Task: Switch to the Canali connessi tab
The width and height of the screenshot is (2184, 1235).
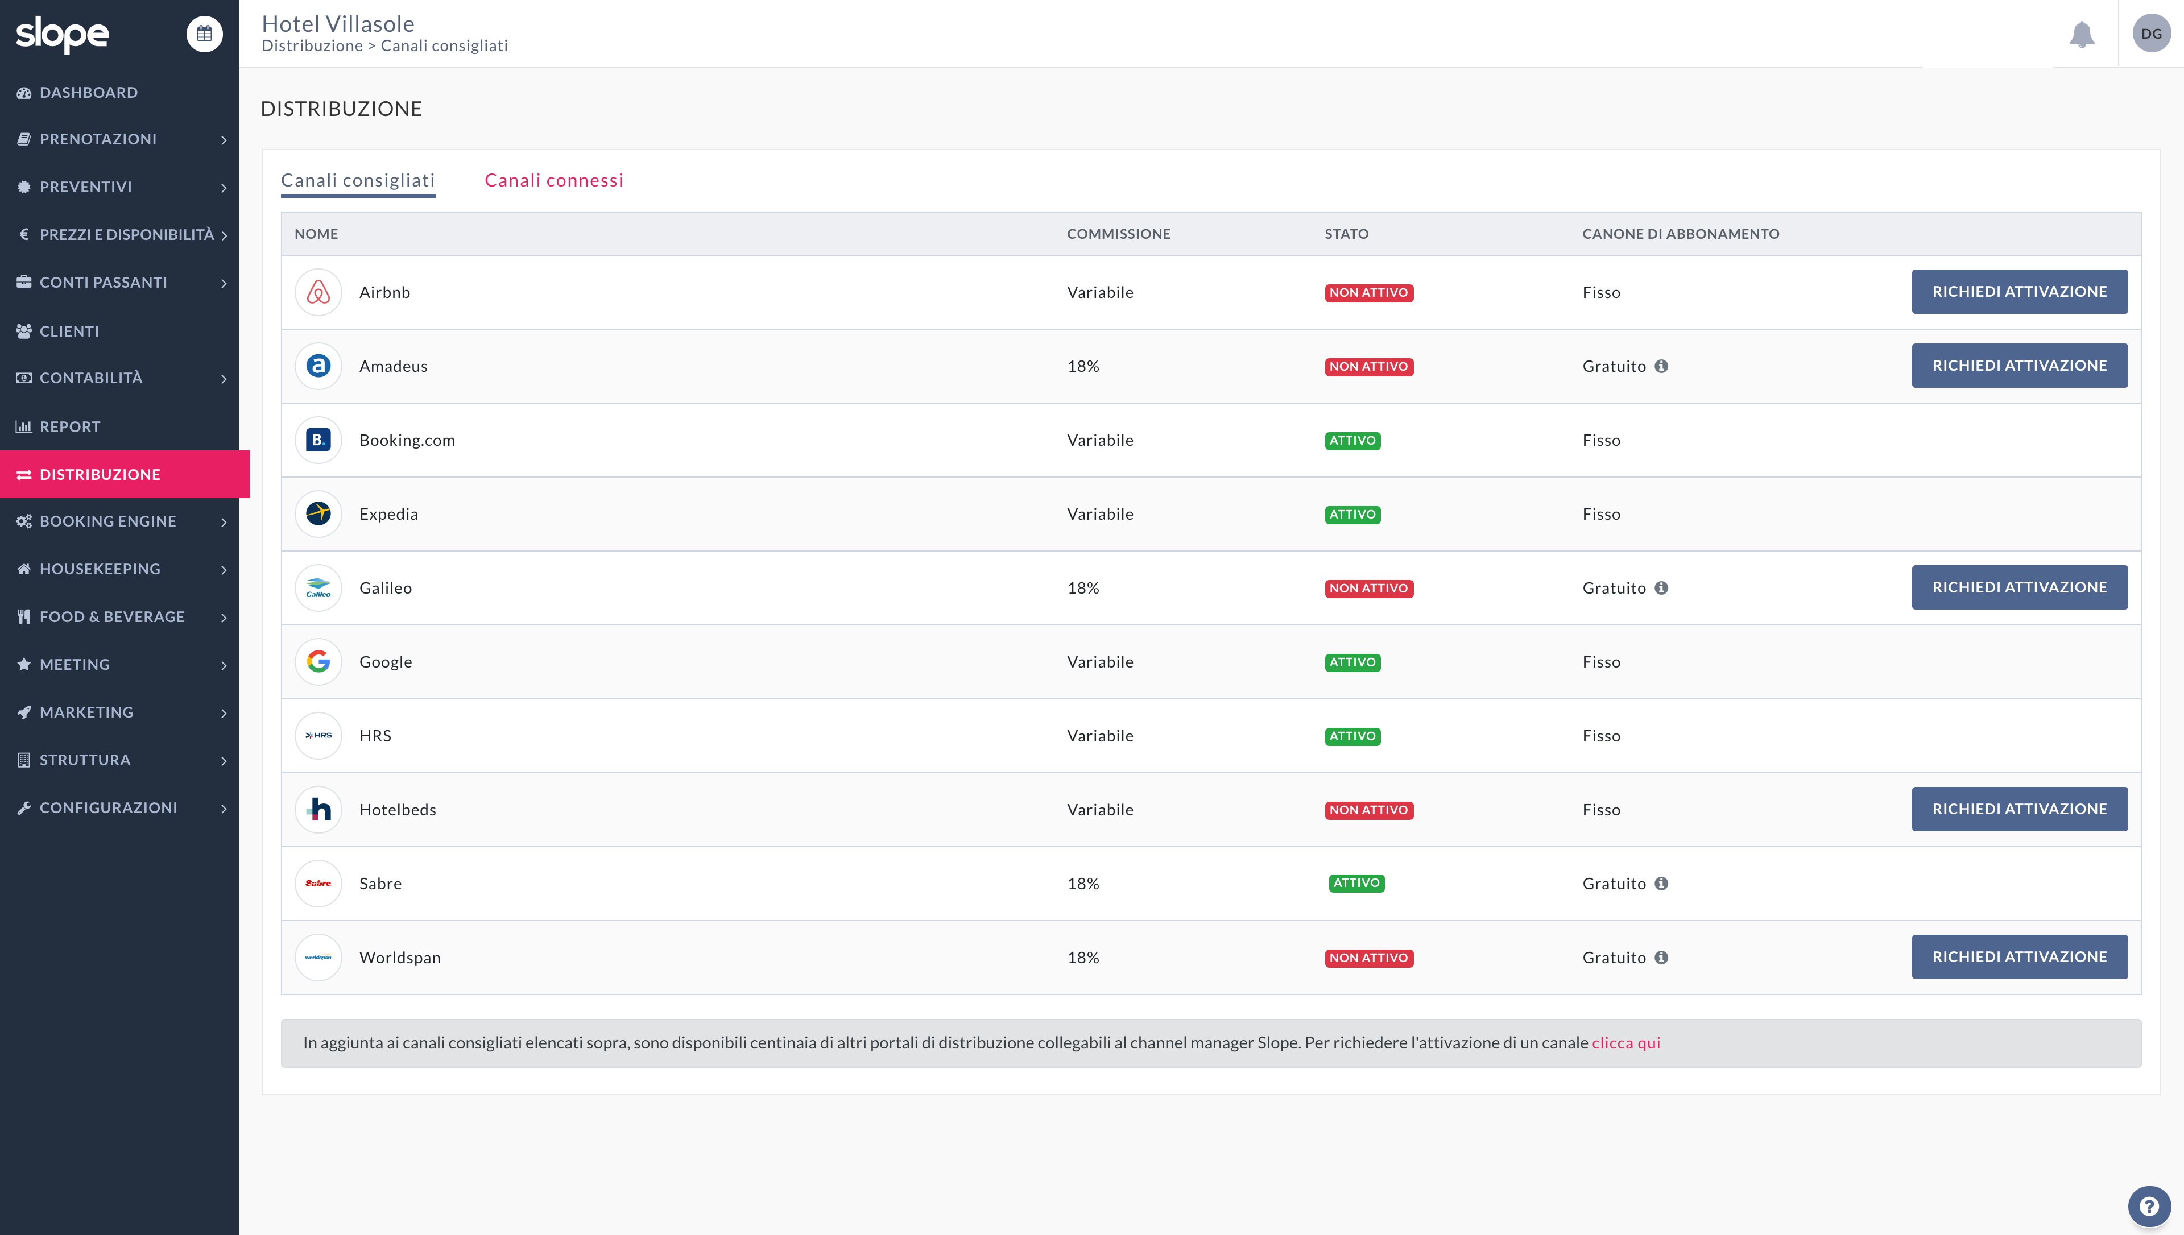Action: (x=554, y=181)
